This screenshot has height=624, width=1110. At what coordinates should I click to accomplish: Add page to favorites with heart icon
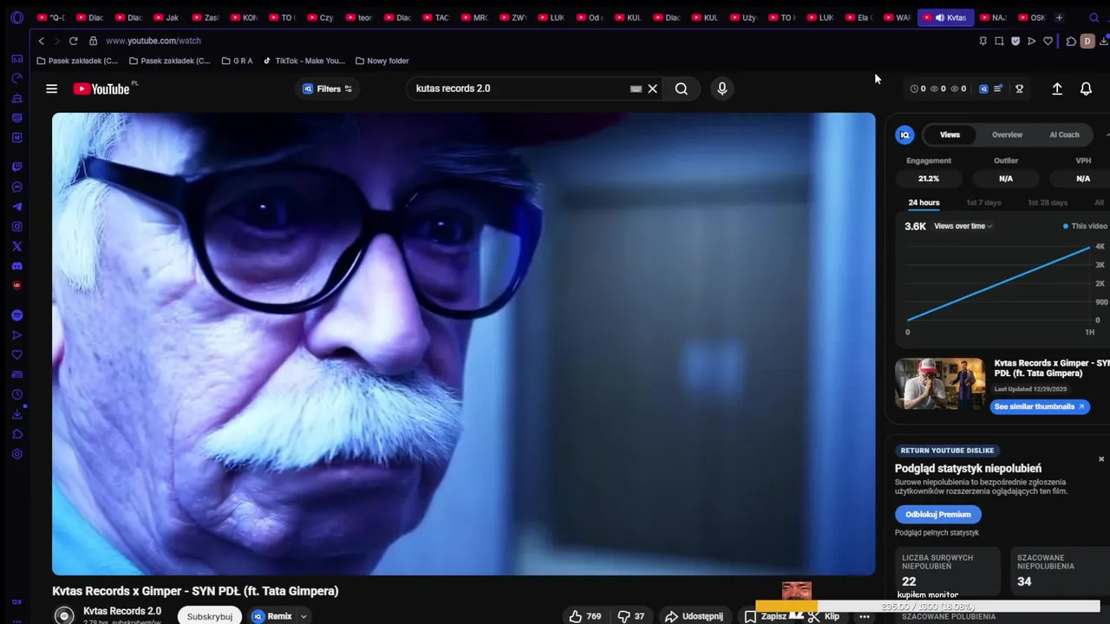point(1048,41)
